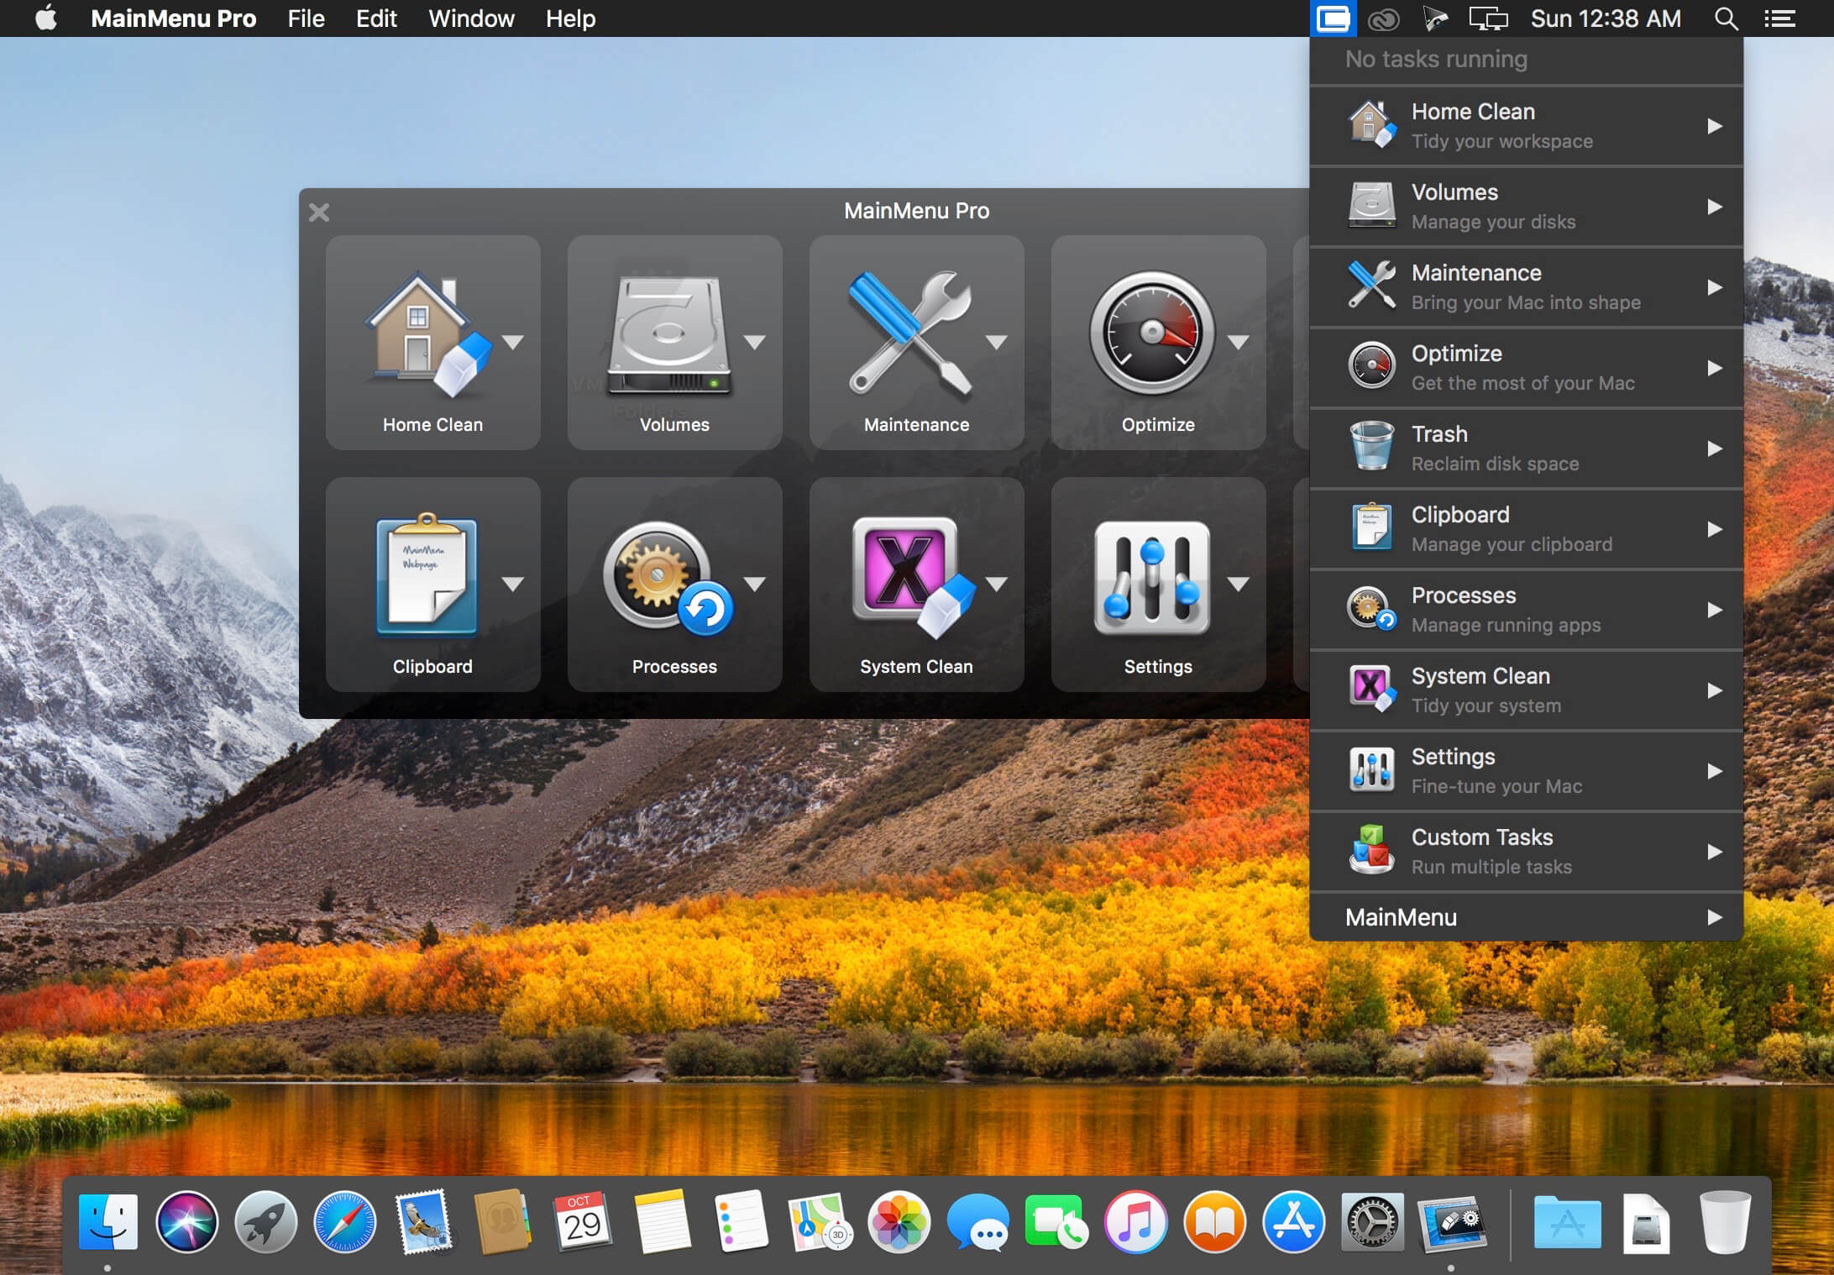Expand the MainMenu submenu arrow at menu bottom

coord(1714,917)
